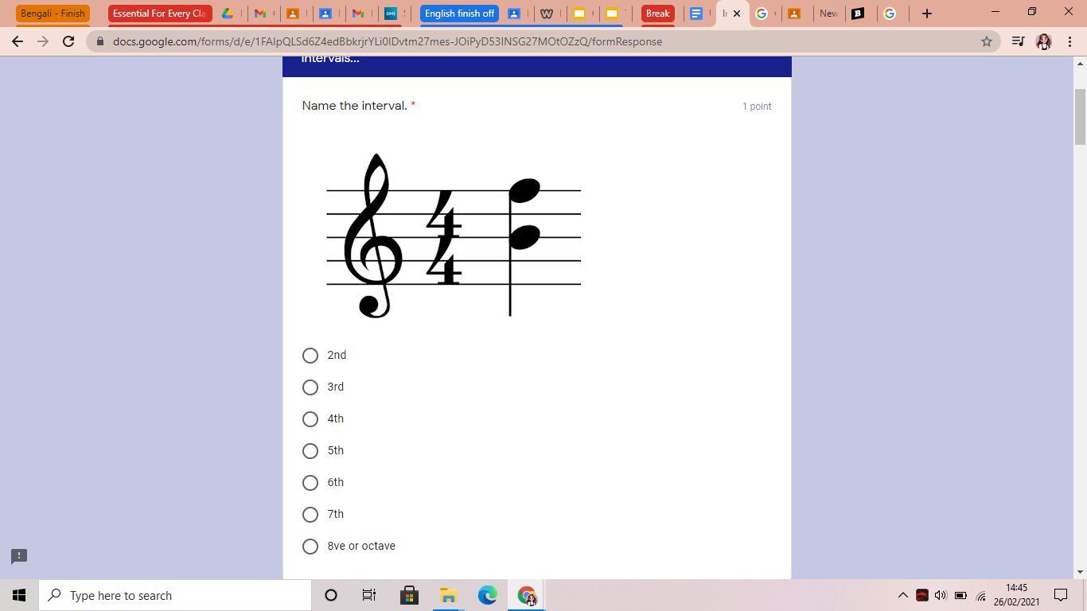Choose the 5th radio button
This screenshot has width=1087, height=611.
(x=310, y=451)
